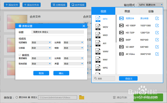Viewport: 167px width, 103px height.
Task: Open the 音频编码 dropdown
Action: pyautogui.click(x=41, y=58)
